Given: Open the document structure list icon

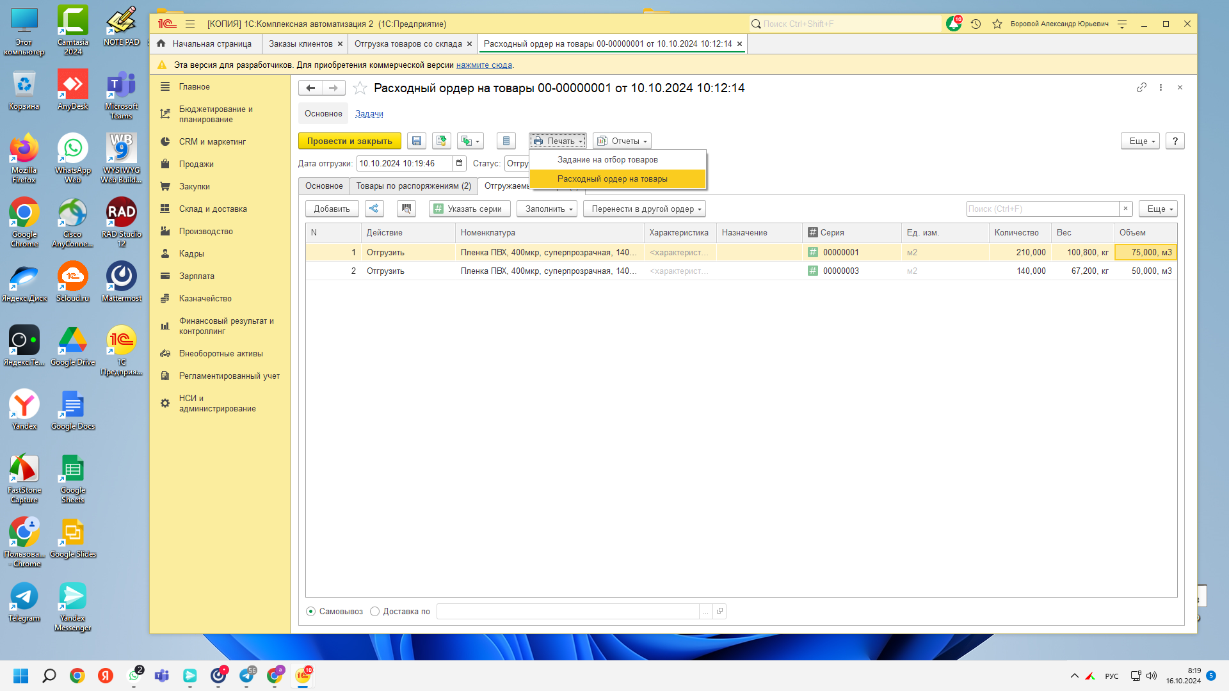Looking at the screenshot, I should tap(506, 141).
